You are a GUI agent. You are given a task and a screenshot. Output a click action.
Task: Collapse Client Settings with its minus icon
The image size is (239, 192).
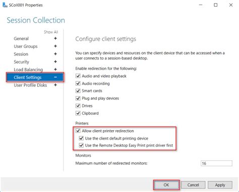tap(55, 77)
